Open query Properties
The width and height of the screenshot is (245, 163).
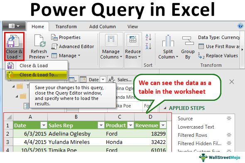[66, 37]
